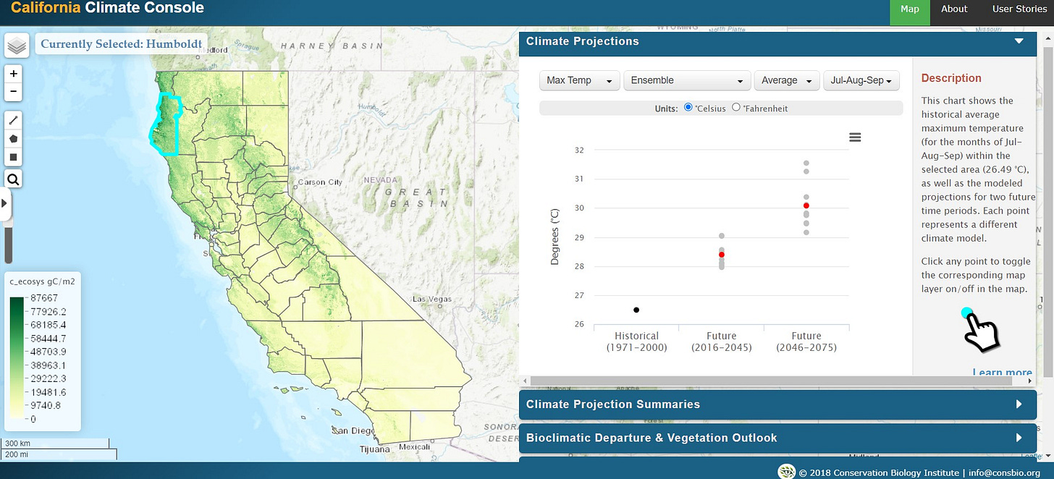The image size is (1054, 479).
Task: Click the legend value 87667
Action: click(44, 298)
